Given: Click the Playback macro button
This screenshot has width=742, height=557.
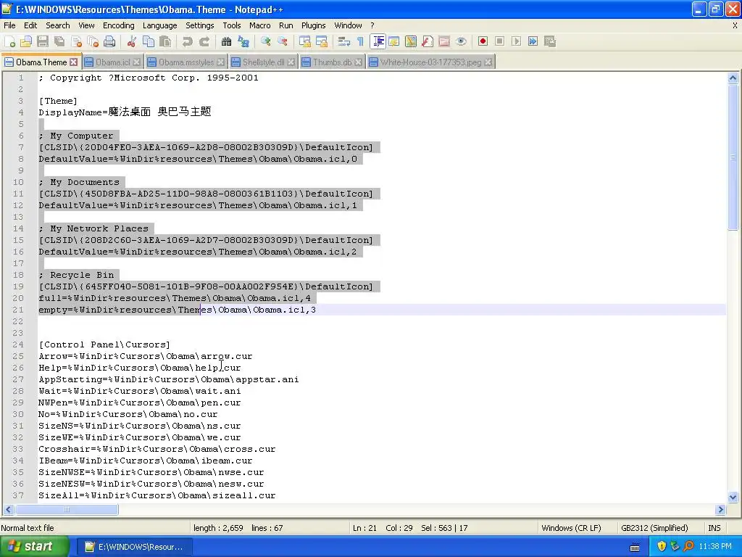Looking at the screenshot, I should [x=516, y=41].
